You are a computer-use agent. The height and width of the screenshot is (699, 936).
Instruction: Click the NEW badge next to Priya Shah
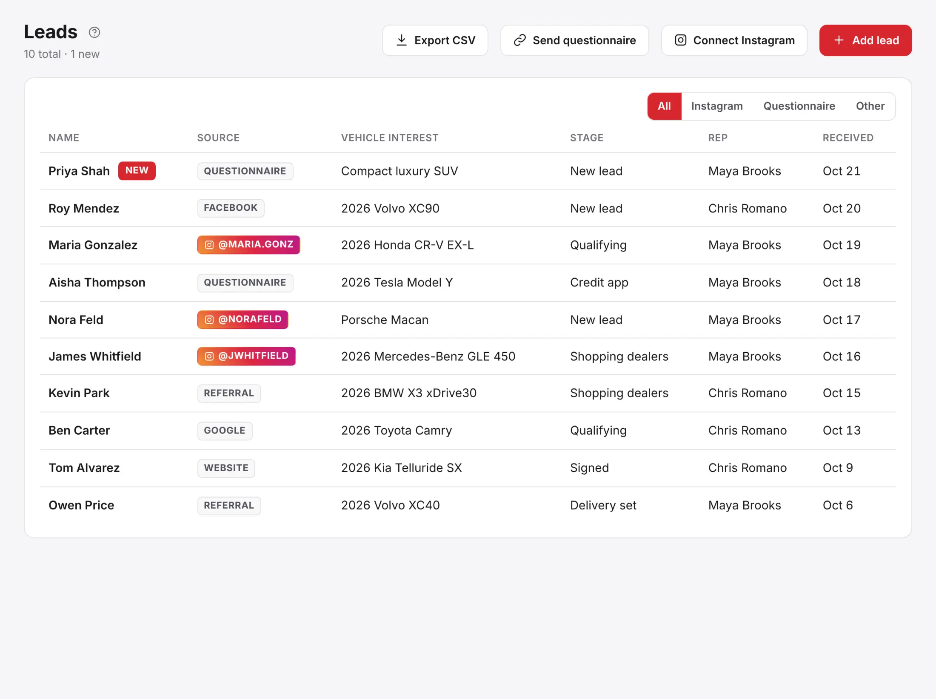click(x=137, y=171)
